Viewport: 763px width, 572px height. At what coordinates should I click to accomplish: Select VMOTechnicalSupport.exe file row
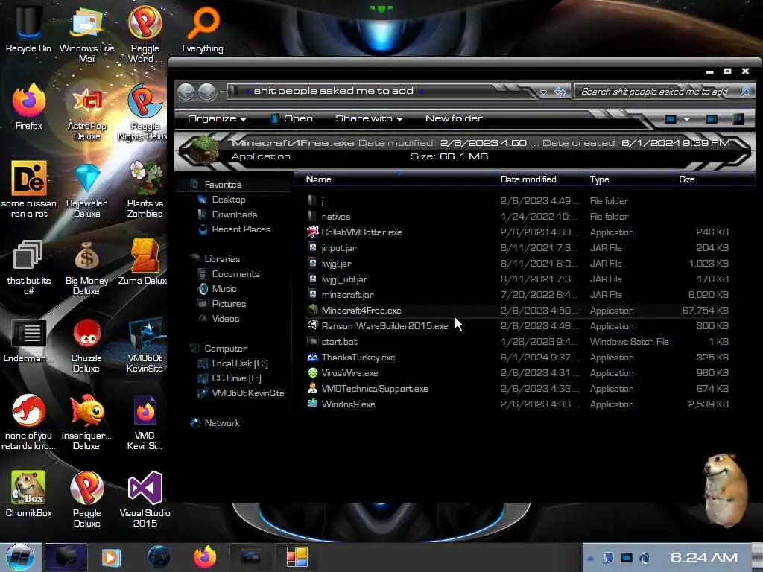517,389
